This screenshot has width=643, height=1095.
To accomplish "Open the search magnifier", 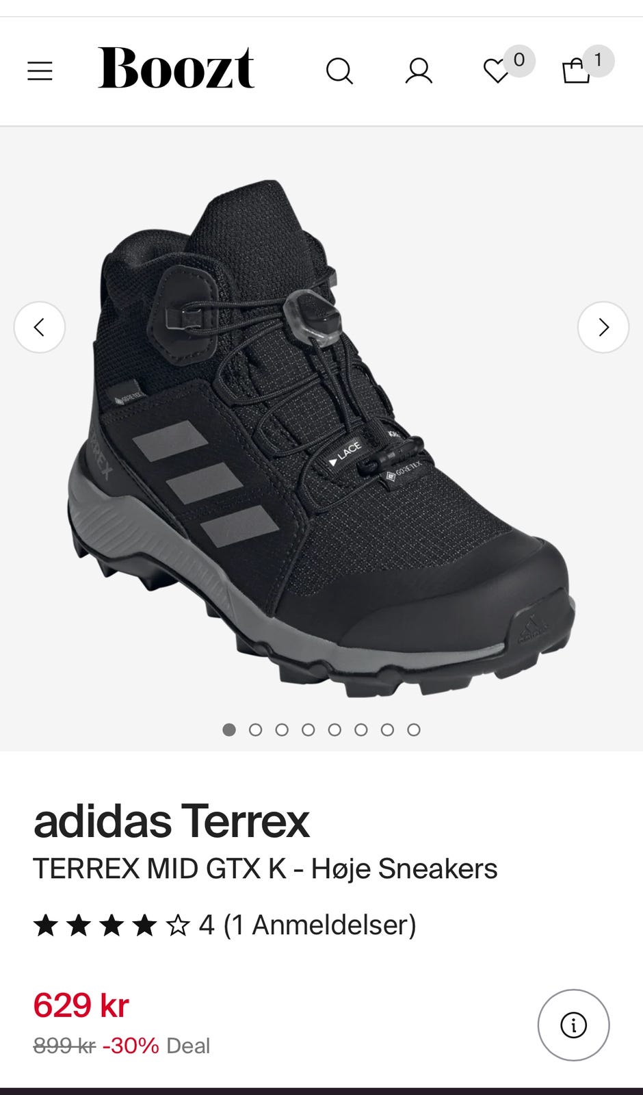I will click(339, 71).
